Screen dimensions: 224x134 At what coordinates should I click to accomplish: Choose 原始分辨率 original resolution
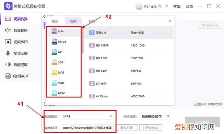point(137,33)
